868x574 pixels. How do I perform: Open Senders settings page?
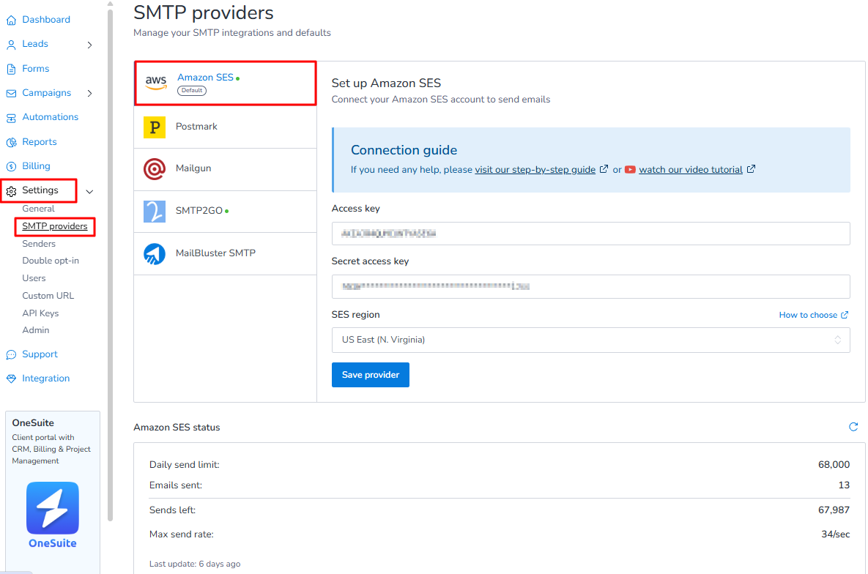click(x=39, y=244)
